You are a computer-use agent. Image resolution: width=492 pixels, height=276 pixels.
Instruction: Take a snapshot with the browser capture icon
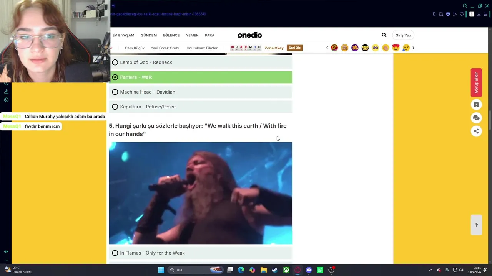pyautogui.click(x=441, y=14)
